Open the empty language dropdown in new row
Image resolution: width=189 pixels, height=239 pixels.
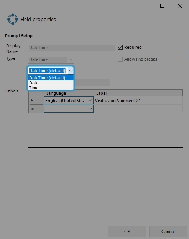[x=90, y=109]
